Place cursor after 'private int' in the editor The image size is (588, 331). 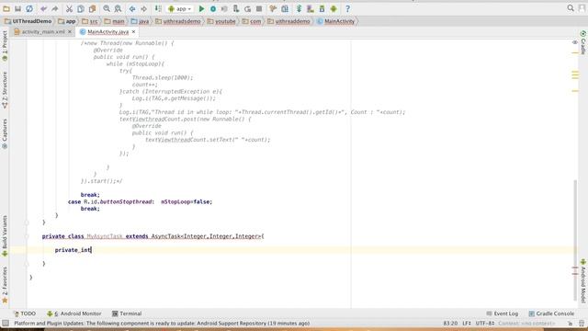click(x=92, y=250)
